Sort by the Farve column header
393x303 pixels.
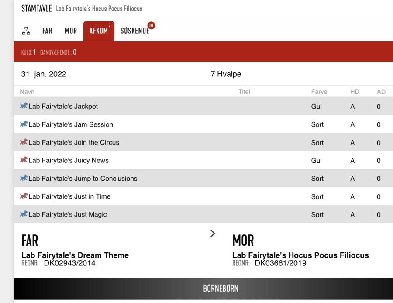[319, 92]
